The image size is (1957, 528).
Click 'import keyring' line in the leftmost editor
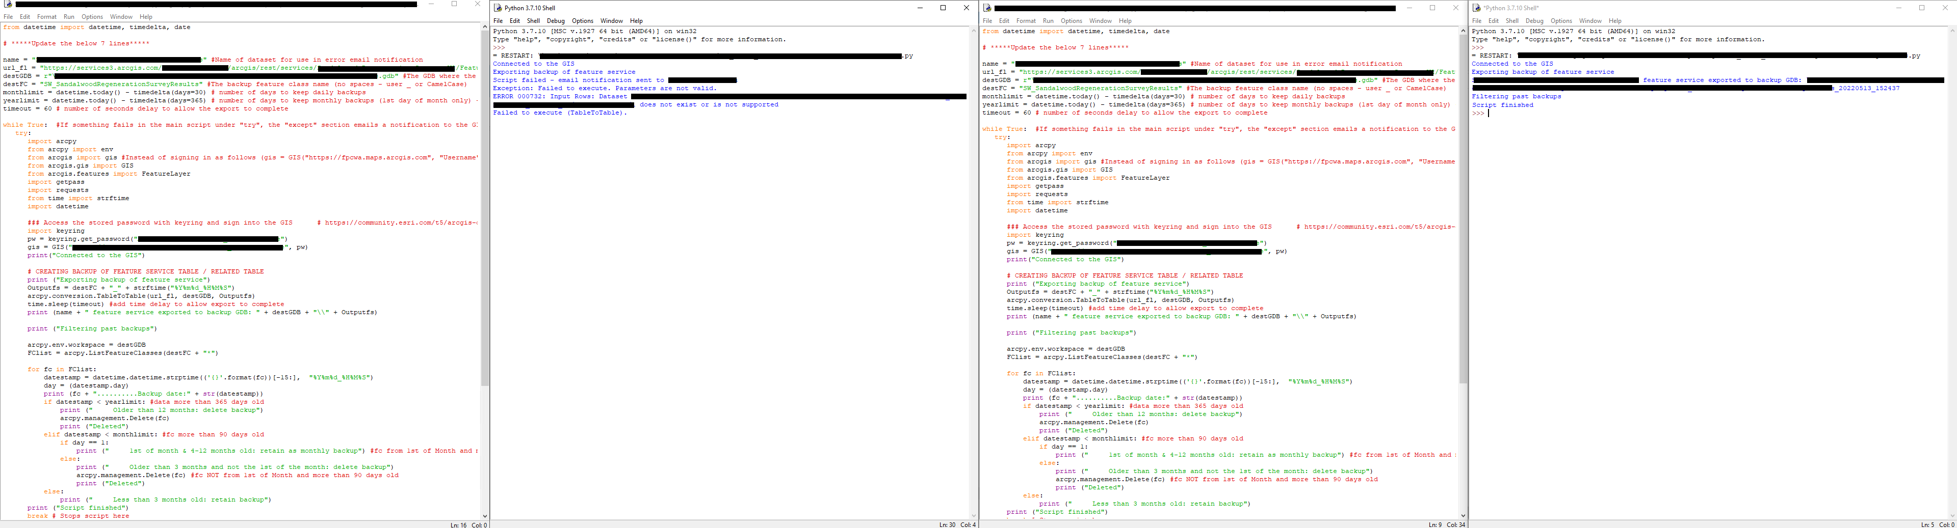click(x=56, y=231)
